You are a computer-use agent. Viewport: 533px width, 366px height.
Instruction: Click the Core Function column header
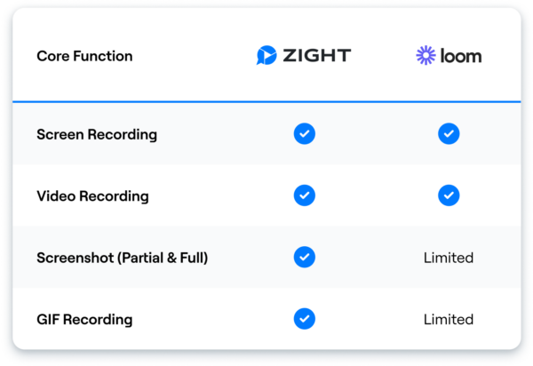tap(84, 56)
